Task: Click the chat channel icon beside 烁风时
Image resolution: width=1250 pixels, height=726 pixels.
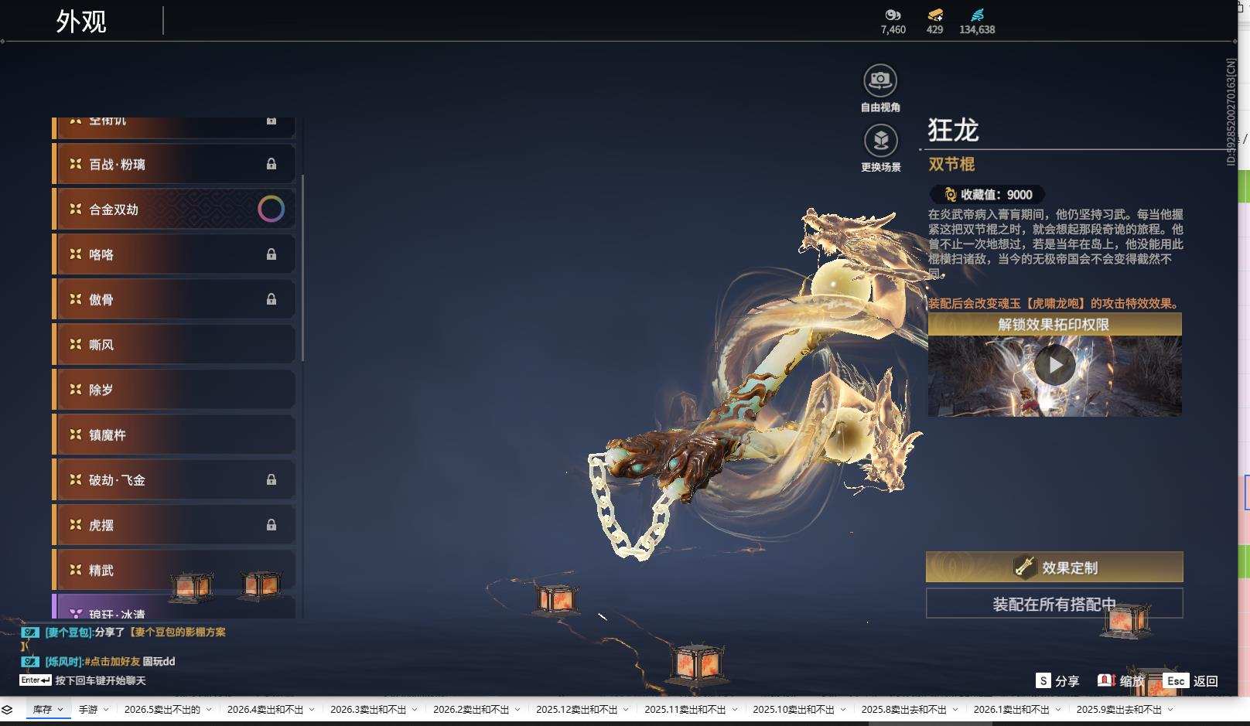Action: pyautogui.click(x=30, y=662)
